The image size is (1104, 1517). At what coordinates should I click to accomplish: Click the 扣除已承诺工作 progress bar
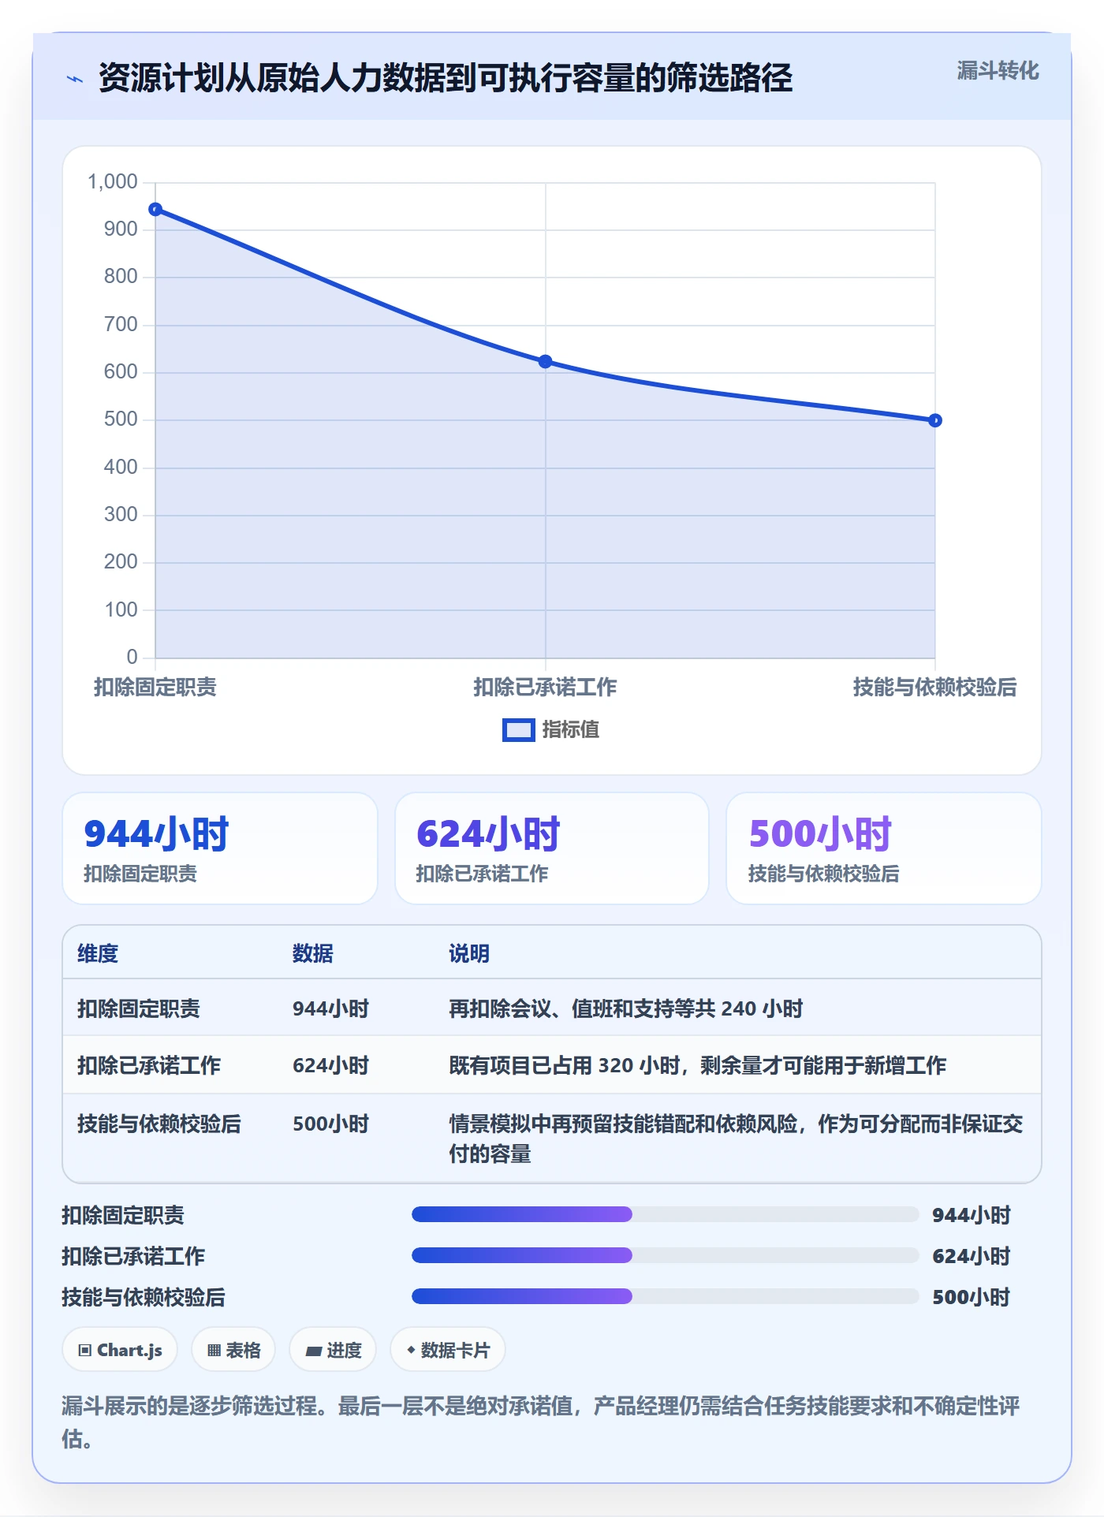(x=665, y=1255)
